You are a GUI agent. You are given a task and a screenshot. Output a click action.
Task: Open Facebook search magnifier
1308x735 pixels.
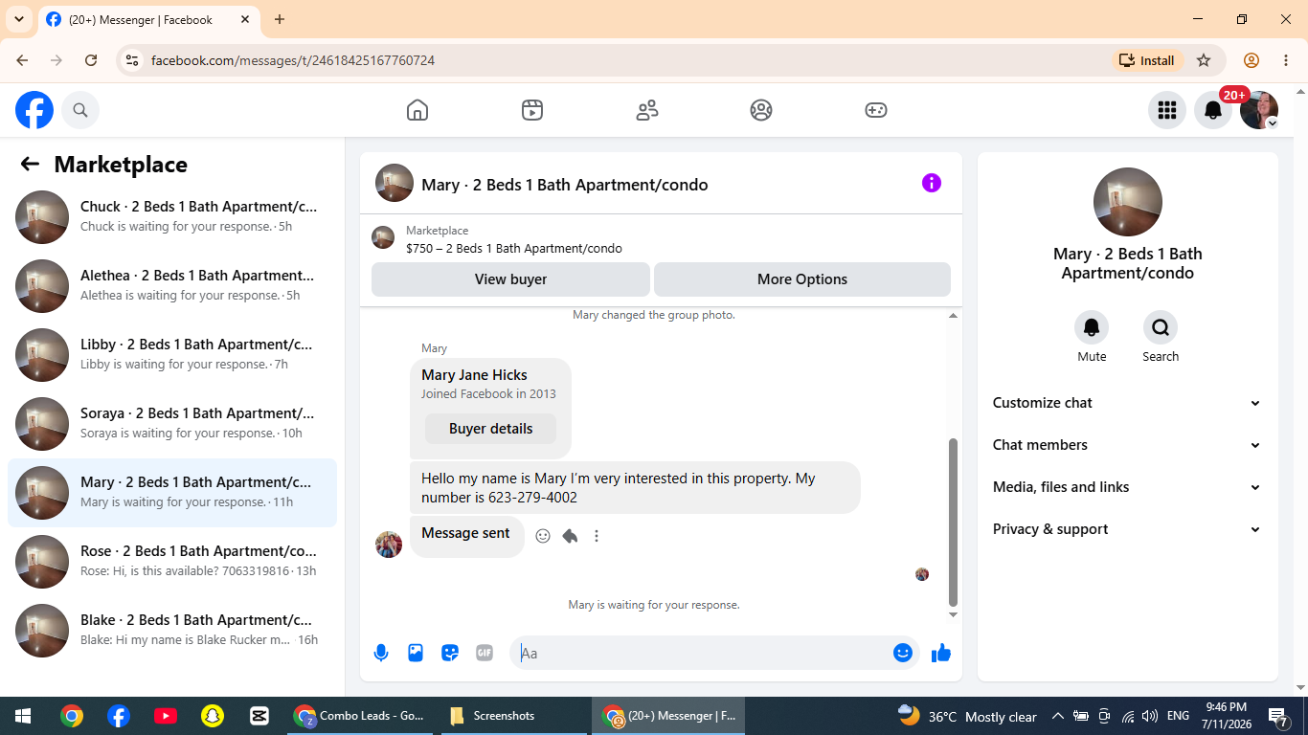pos(80,110)
